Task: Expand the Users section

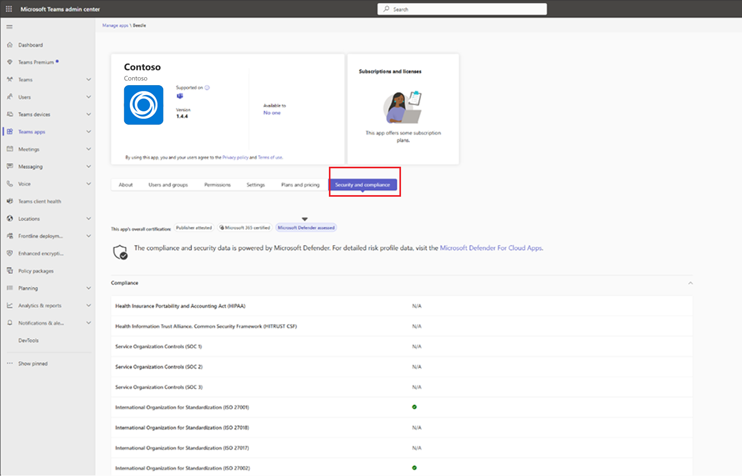Action: pos(88,97)
